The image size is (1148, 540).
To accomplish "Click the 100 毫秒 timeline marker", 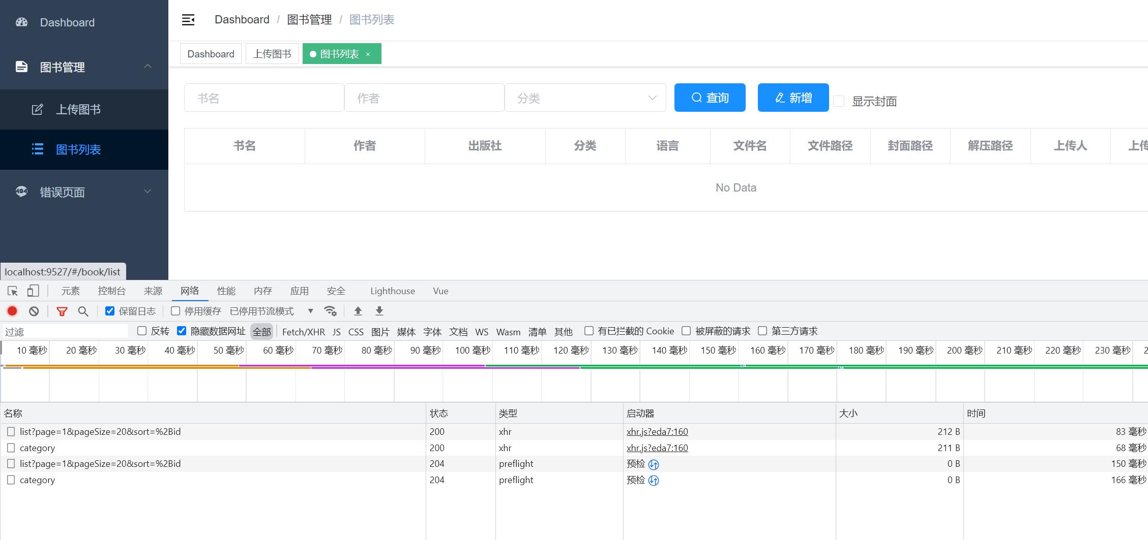I will coord(473,350).
